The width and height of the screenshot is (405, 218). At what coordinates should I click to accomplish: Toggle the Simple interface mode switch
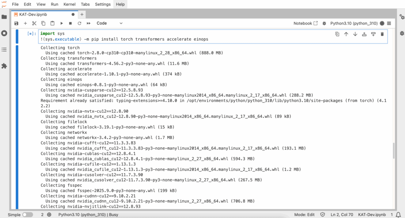(27, 214)
